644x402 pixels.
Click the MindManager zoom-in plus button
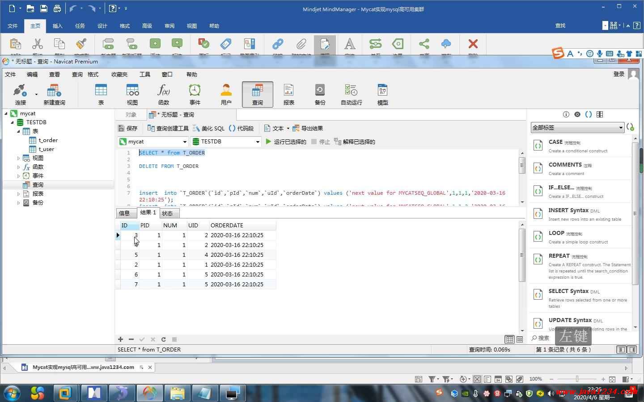pyautogui.click(x=603, y=379)
